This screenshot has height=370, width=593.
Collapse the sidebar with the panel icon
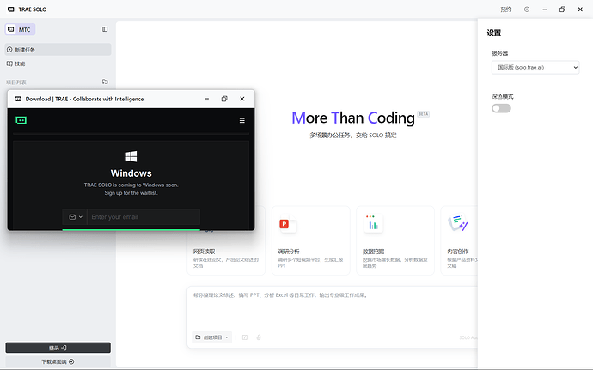click(x=105, y=29)
